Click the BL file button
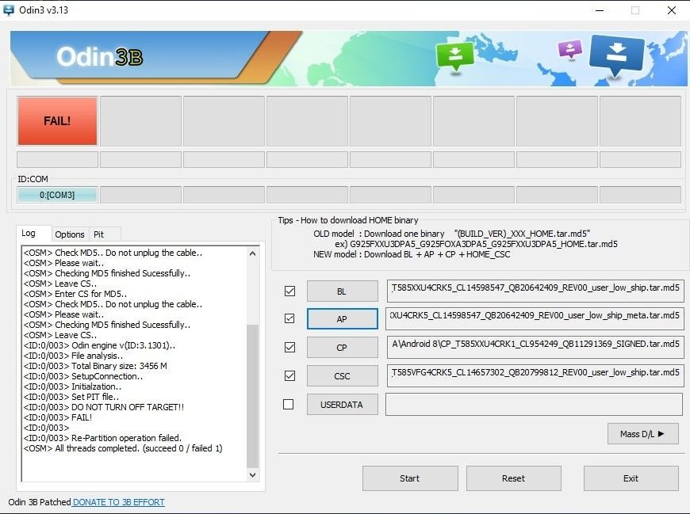The image size is (690, 514). 342,291
